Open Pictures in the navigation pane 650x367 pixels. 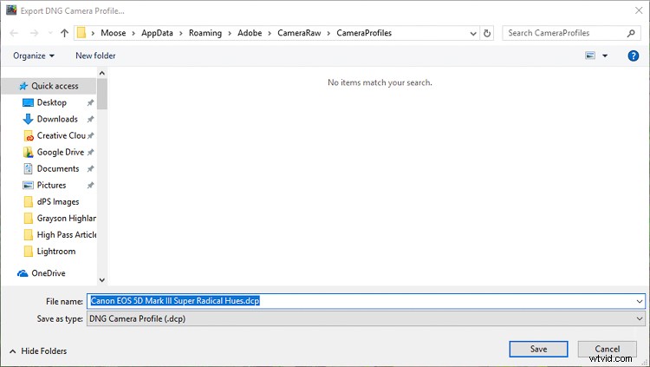click(51, 185)
